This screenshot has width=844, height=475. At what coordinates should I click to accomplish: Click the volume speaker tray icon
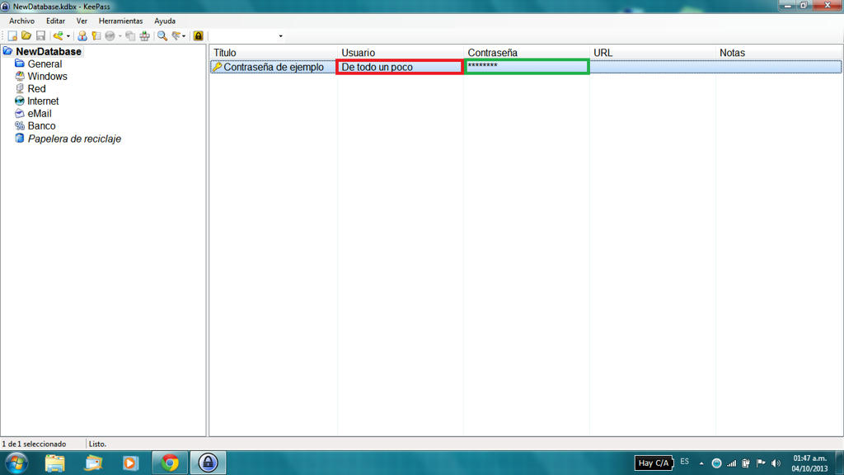click(x=776, y=463)
